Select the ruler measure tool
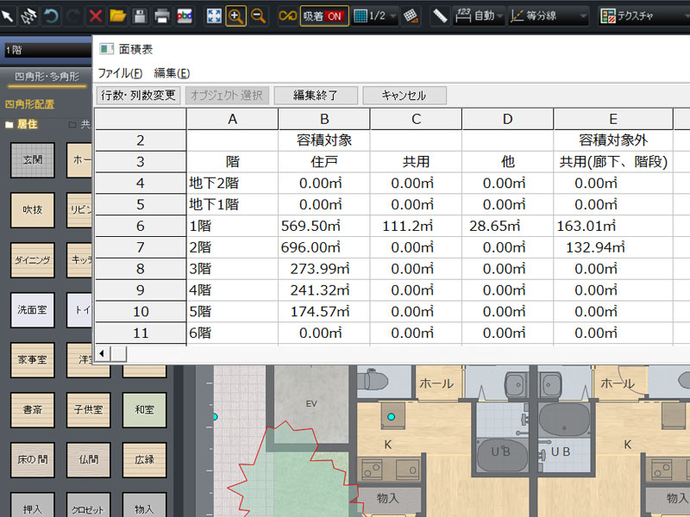The height and width of the screenshot is (517, 690). [x=439, y=16]
